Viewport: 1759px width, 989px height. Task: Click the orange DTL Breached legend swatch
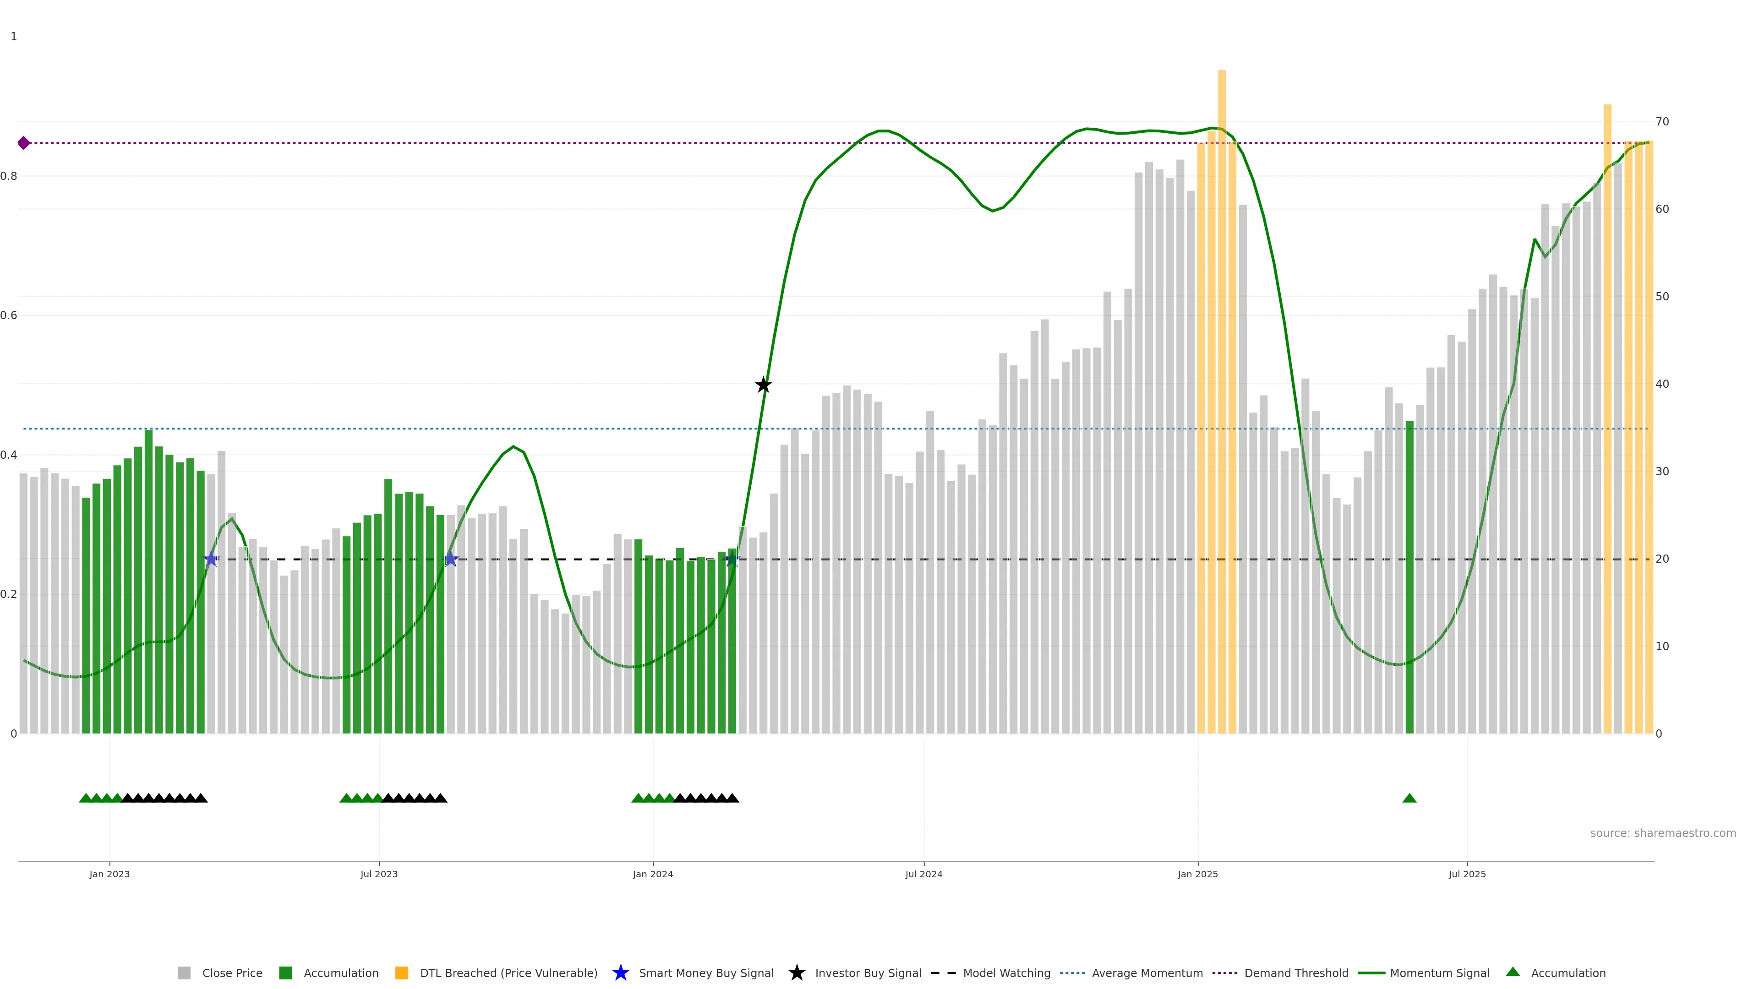[x=402, y=973]
